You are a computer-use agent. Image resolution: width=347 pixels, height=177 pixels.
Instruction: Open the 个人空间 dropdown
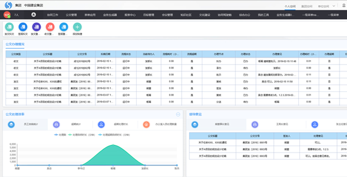coord(292,7)
